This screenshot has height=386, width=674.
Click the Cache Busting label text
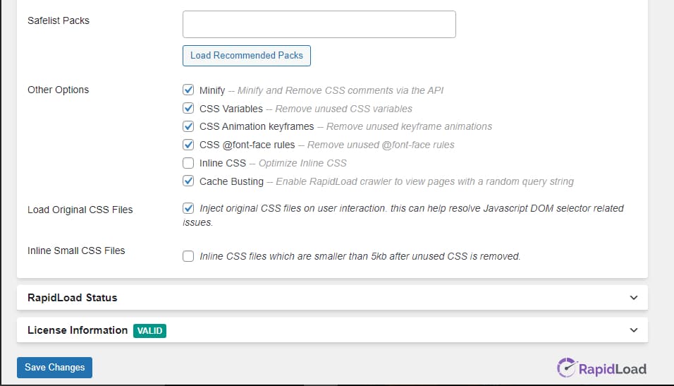(x=231, y=181)
